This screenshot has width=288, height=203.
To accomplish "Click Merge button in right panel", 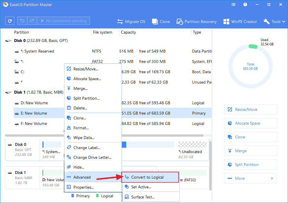I will (251, 151).
